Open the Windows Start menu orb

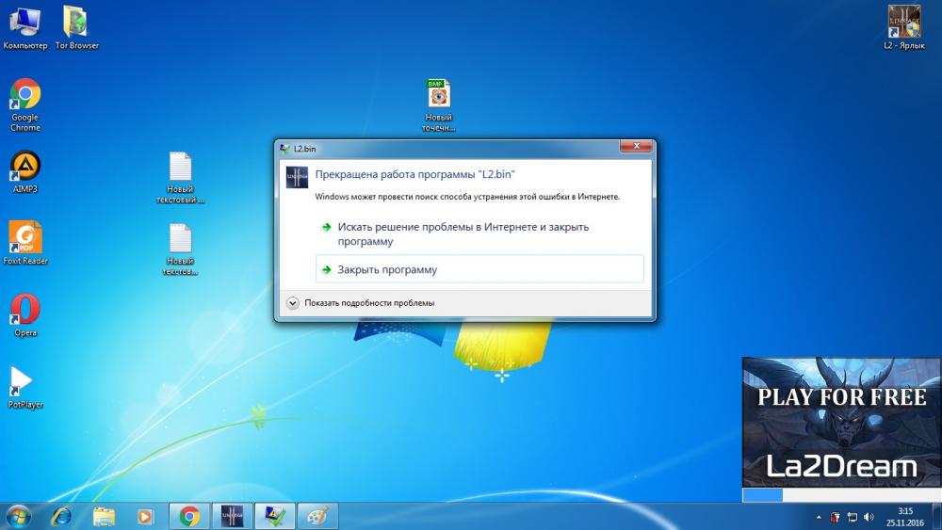click(x=19, y=516)
